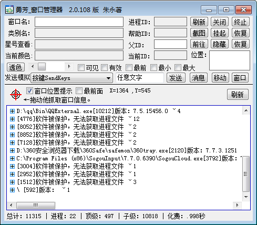The width and height of the screenshot is (257, 225).
Task: Click the 隐藏 hide button
Action: click(220, 44)
